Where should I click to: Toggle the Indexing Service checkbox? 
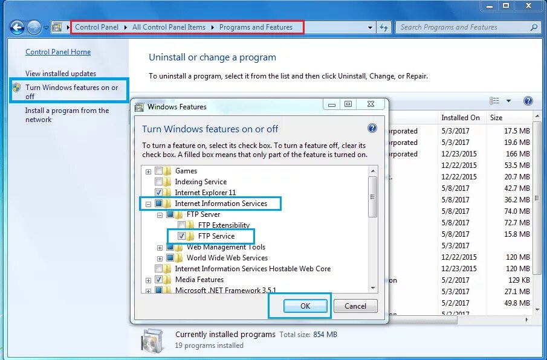(x=158, y=182)
